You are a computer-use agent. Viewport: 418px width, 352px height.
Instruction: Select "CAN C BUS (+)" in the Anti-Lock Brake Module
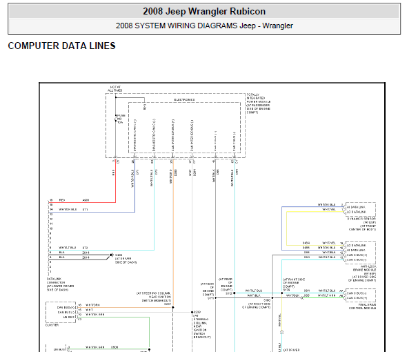pyautogui.click(x=357, y=255)
